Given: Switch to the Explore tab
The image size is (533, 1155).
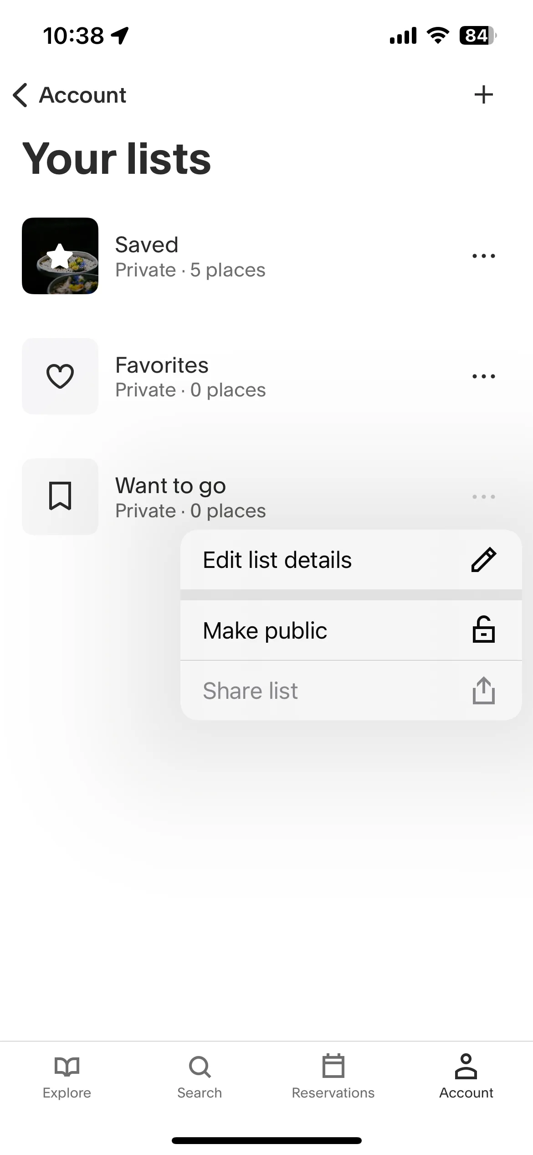Looking at the screenshot, I should click(x=67, y=1077).
